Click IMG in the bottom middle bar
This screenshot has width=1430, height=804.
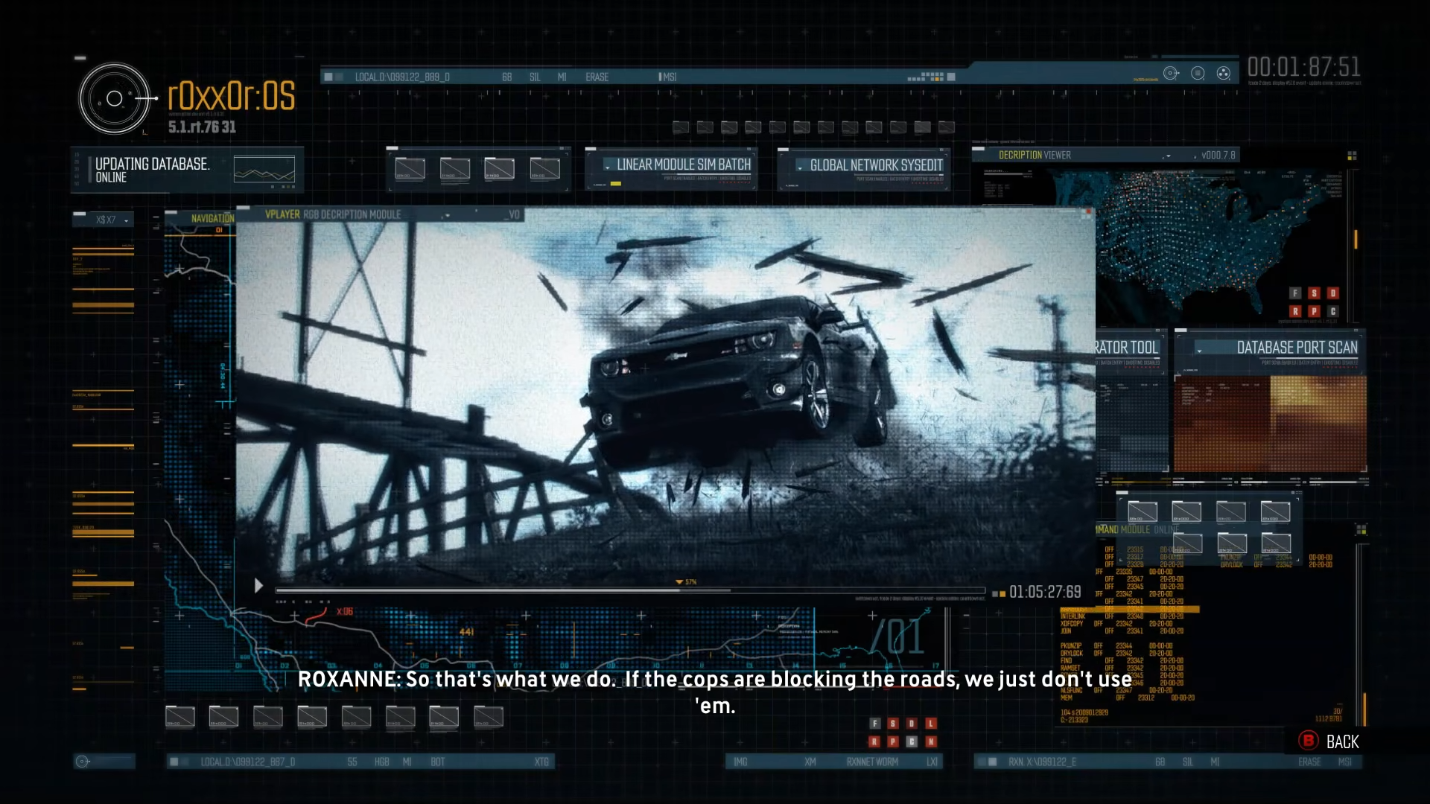click(740, 762)
